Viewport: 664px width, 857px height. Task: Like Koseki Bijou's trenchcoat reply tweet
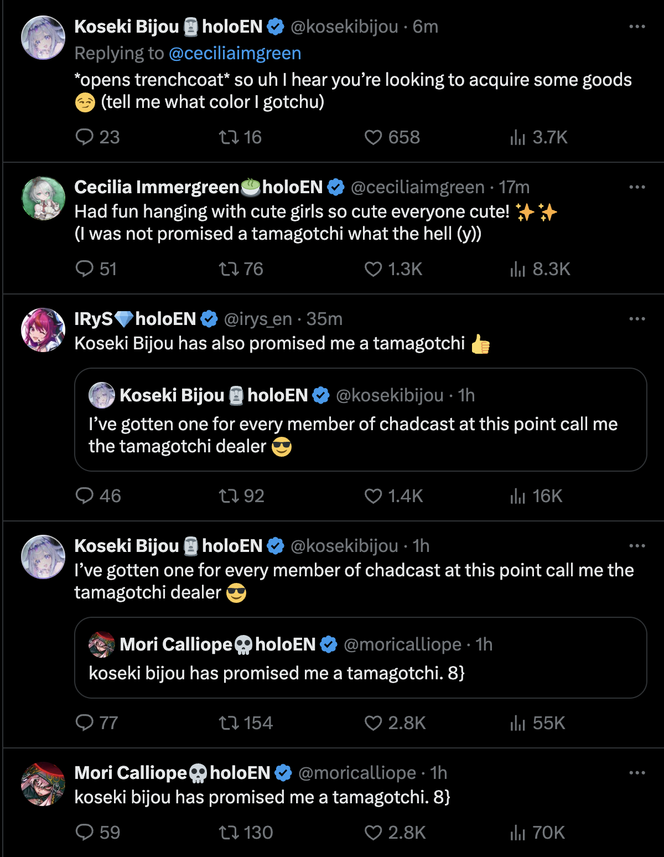392,137
